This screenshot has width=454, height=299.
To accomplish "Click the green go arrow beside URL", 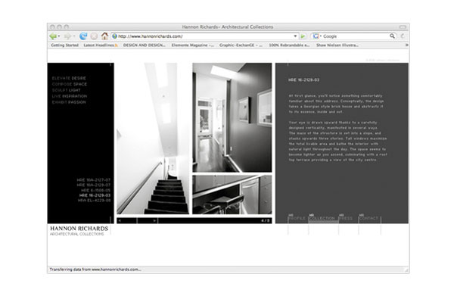I will 303,36.
